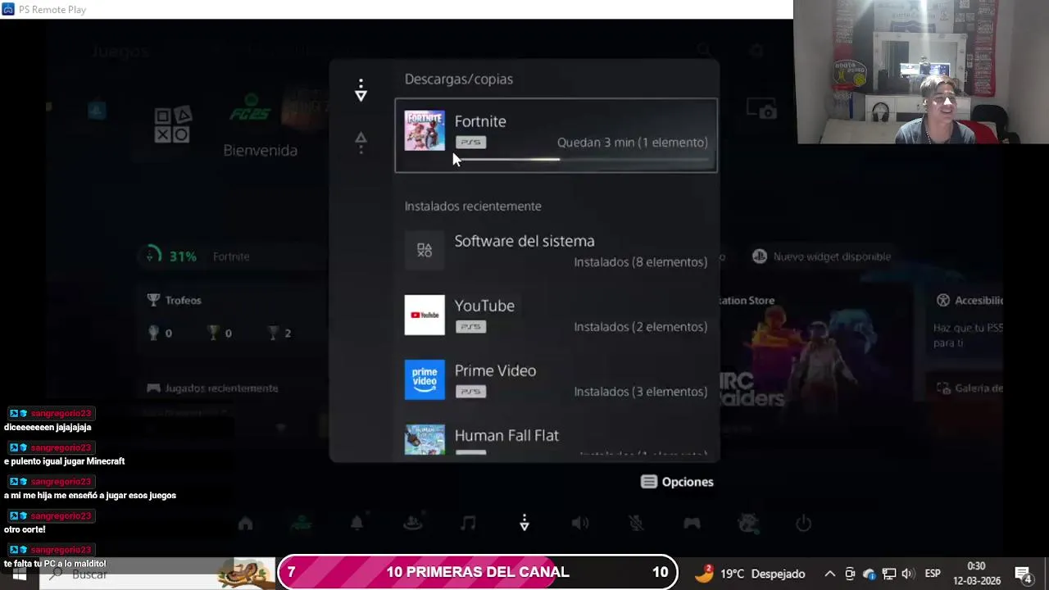The height and width of the screenshot is (590, 1049).
Task: Select the Fortnite download thumbnail
Action: [x=425, y=130]
